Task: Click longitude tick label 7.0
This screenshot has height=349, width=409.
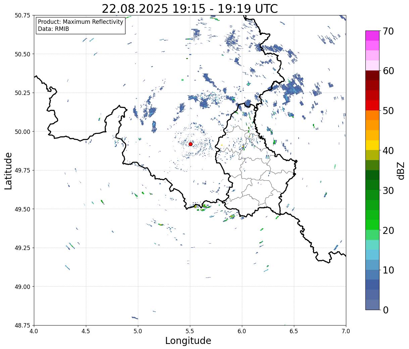Action: click(346, 331)
